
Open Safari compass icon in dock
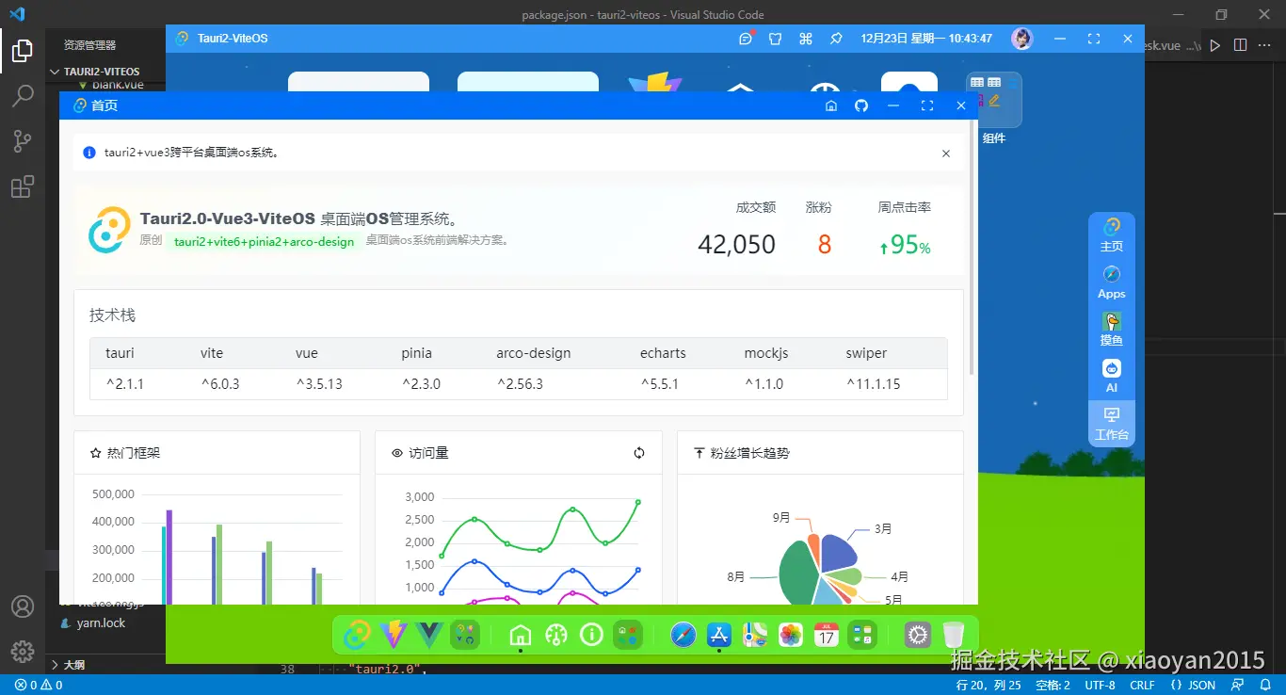683,635
